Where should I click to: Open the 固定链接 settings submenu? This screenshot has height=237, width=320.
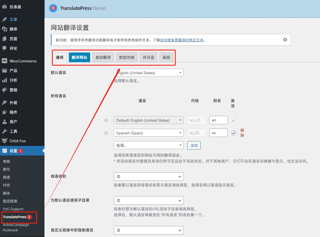coord(10,201)
